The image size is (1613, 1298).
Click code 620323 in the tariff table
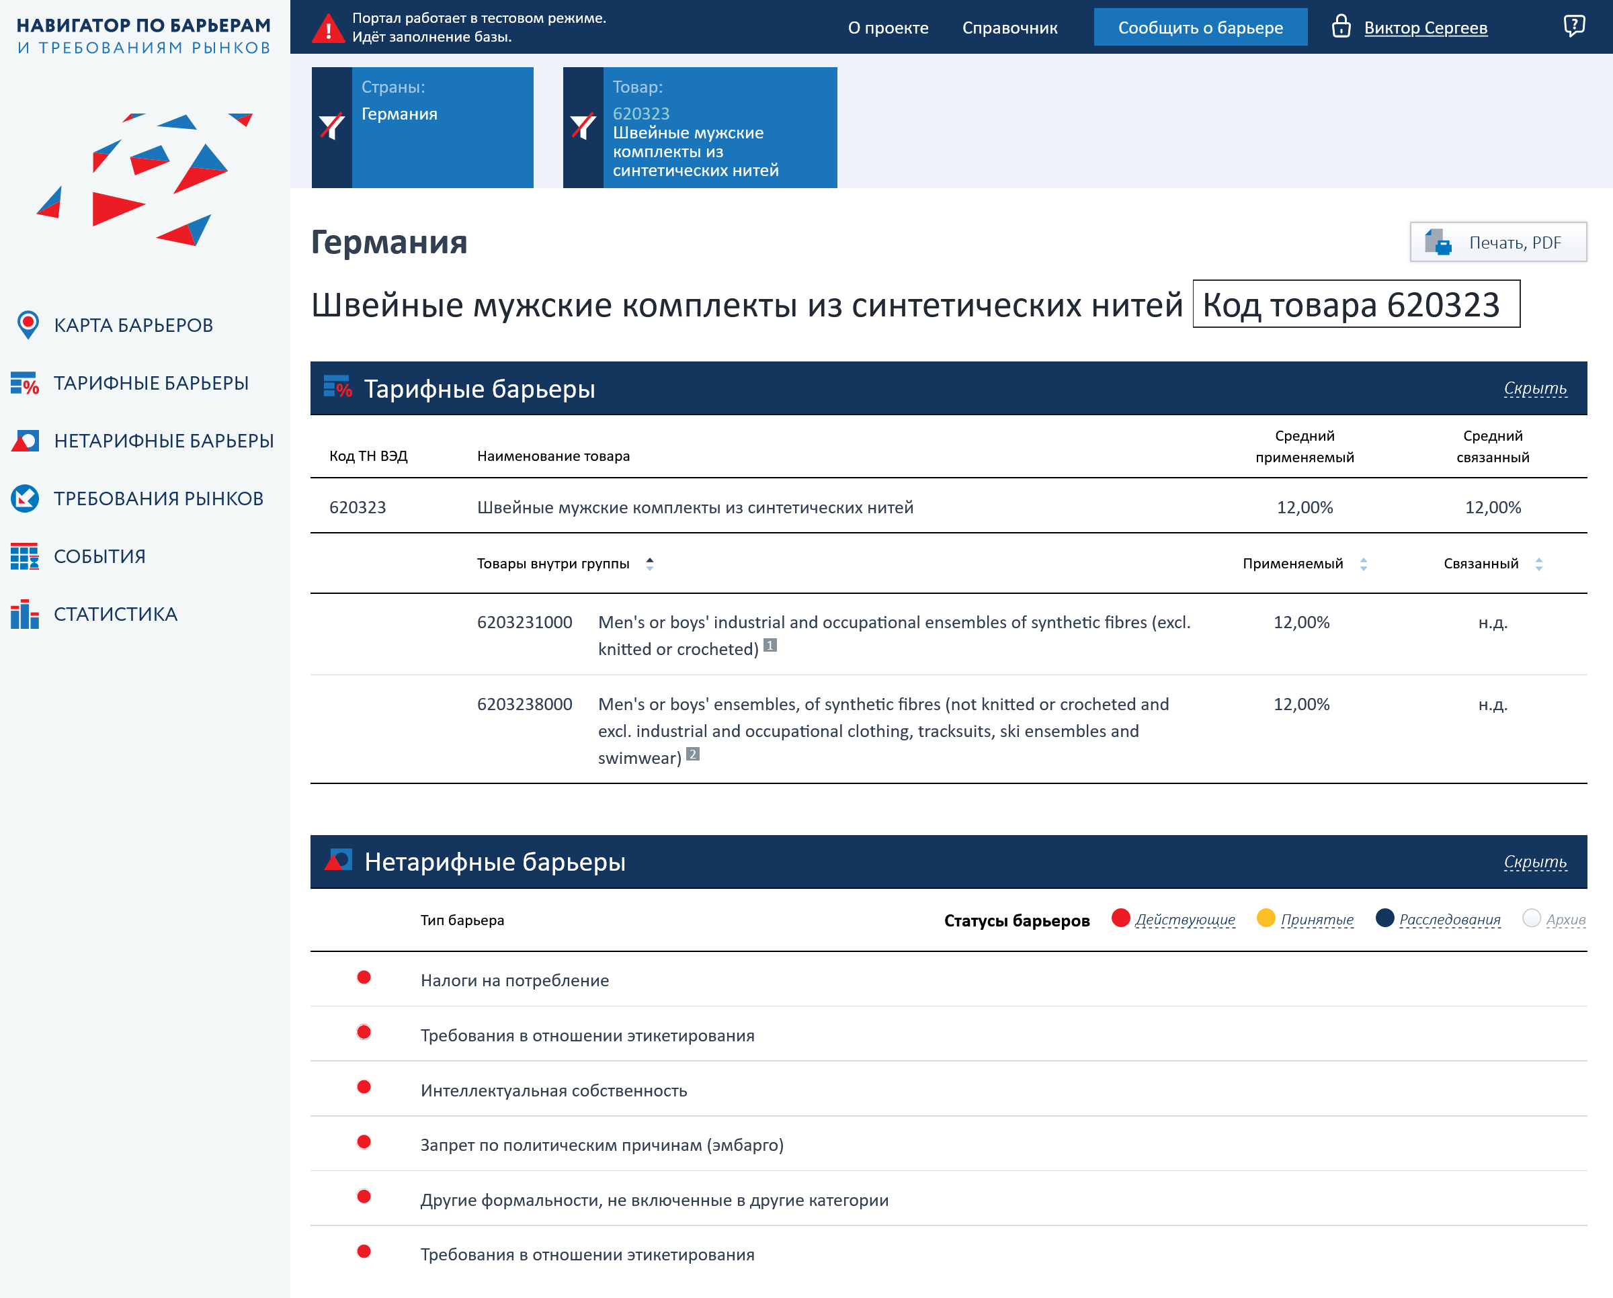(358, 507)
